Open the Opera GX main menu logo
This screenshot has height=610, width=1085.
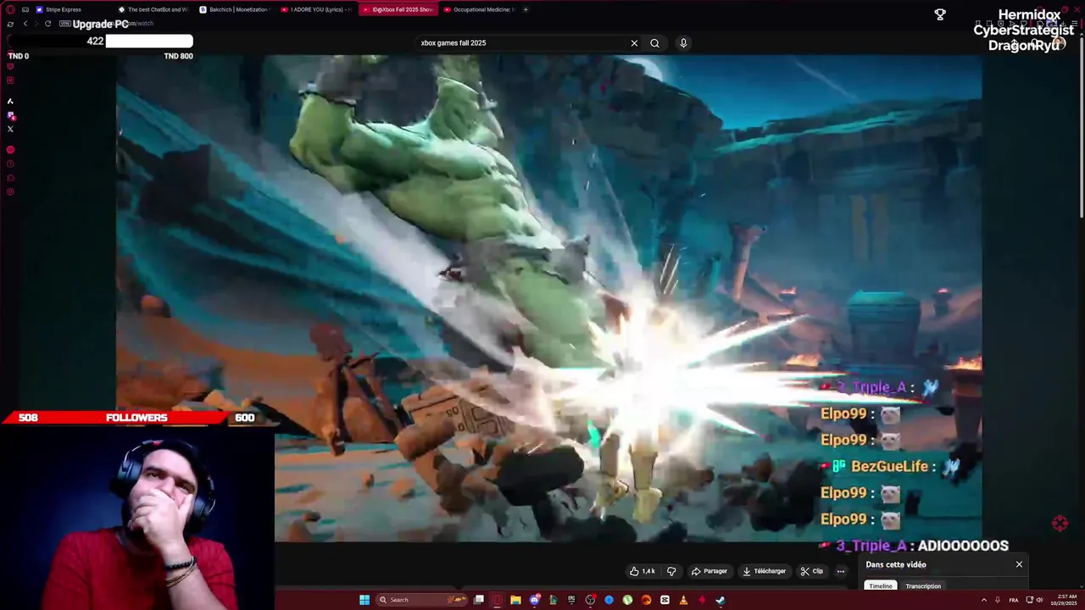(10, 9)
